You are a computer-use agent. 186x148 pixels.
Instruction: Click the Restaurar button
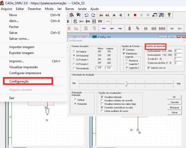(174, 107)
